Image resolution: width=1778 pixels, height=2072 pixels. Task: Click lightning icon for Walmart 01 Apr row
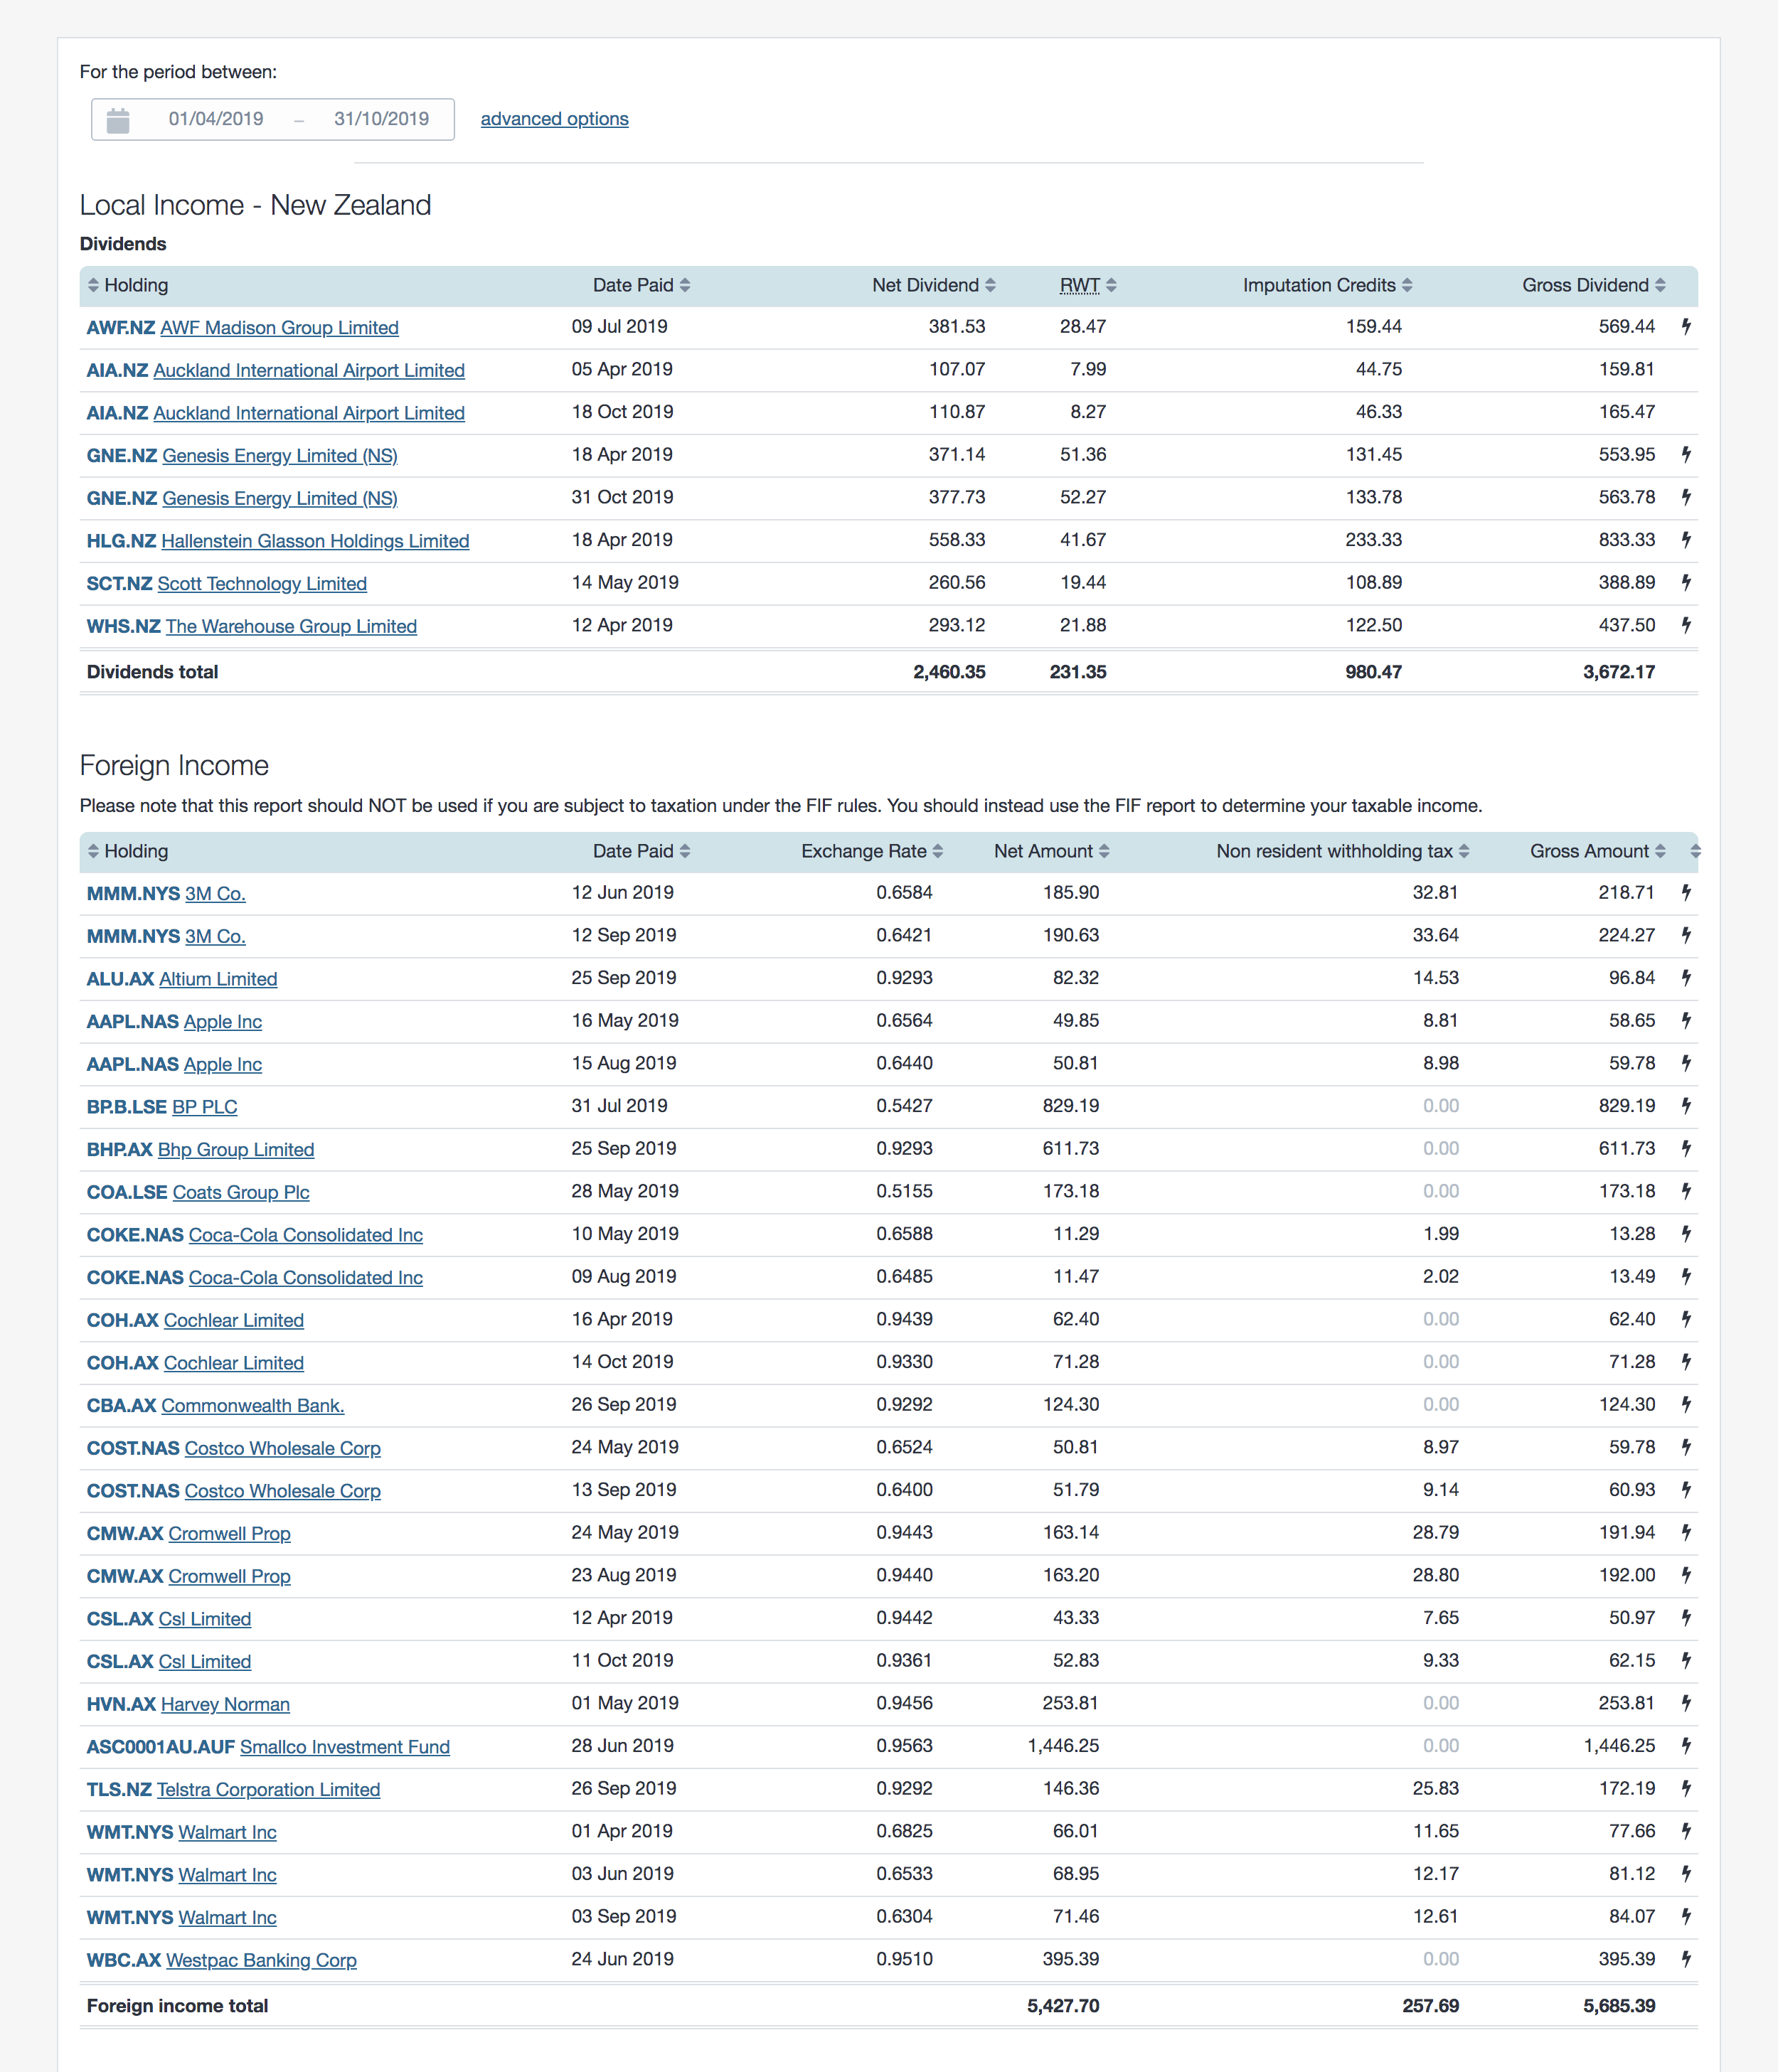(x=1686, y=1831)
